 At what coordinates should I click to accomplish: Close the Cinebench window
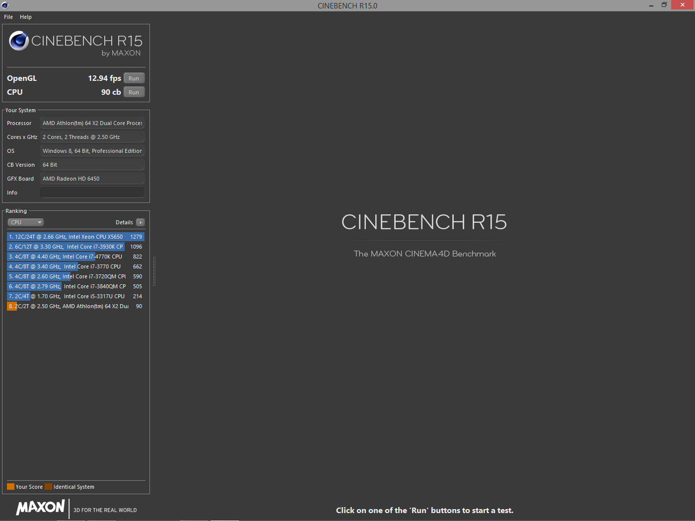(x=683, y=5)
